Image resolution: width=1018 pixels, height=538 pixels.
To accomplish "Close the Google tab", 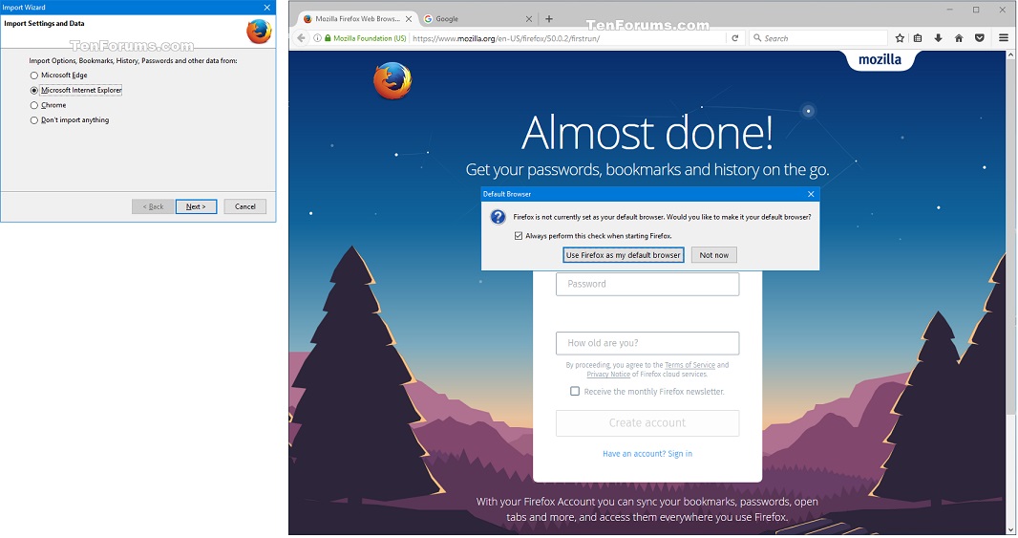I will [528, 19].
